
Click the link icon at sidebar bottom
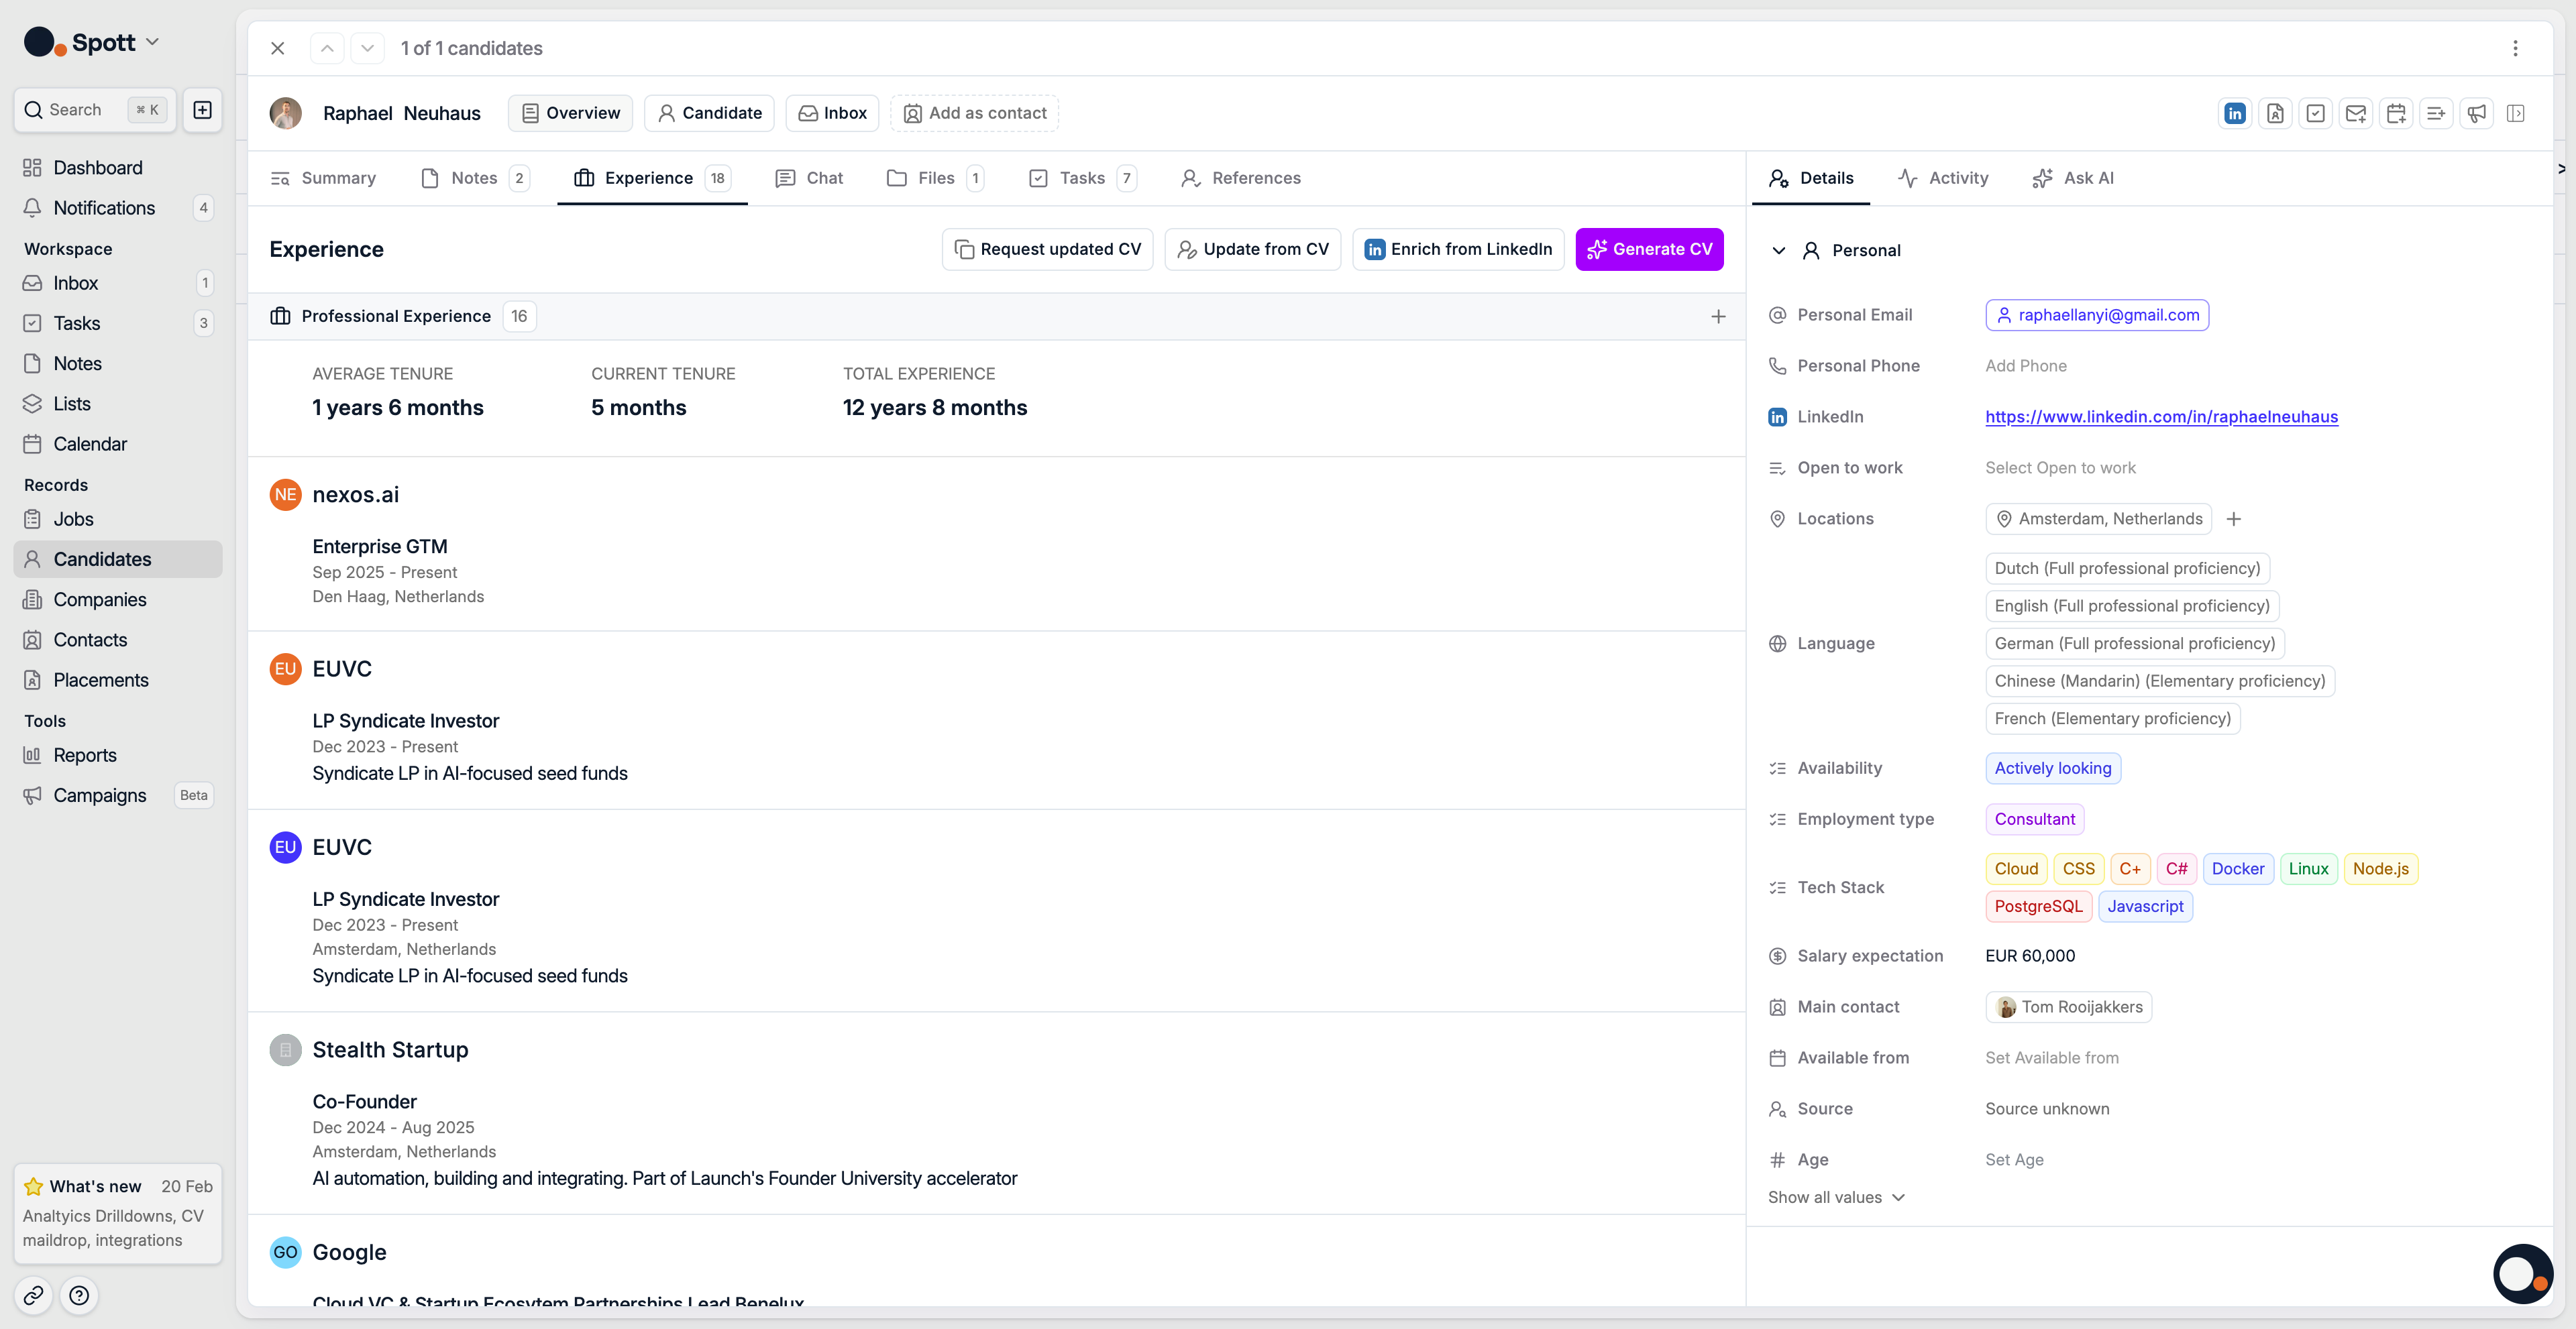[33, 1295]
